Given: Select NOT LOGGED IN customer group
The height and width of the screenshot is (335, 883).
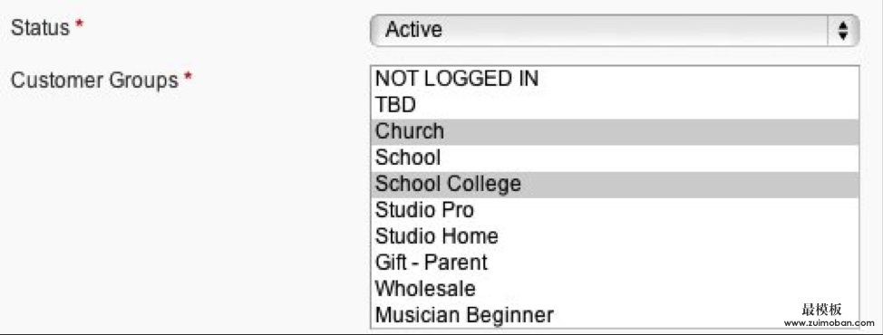Looking at the screenshot, I should tap(615, 80).
